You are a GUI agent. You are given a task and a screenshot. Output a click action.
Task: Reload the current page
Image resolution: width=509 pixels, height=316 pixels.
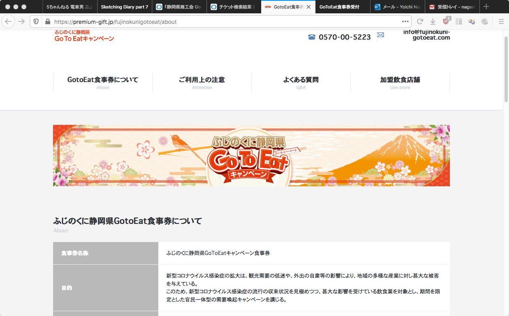pyautogui.click(x=420, y=21)
